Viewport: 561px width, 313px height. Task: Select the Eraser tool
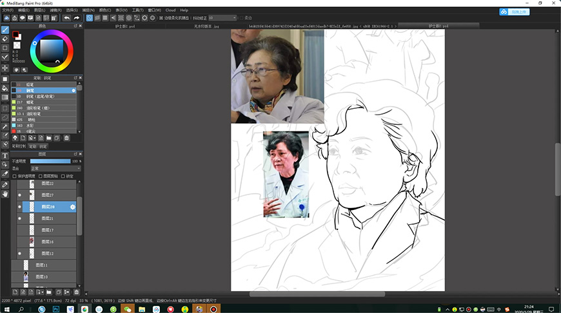5,39
